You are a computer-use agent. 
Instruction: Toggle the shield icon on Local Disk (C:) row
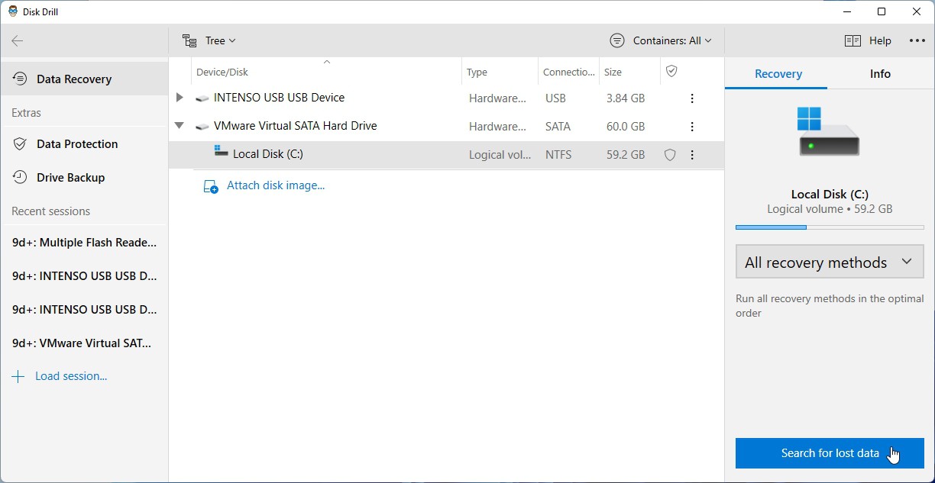670,155
